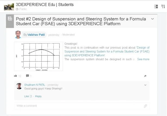The width and height of the screenshot is (167, 116).
Task: Click the sort order icon at top right
Action: pyautogui.click(x=163, y=7)
